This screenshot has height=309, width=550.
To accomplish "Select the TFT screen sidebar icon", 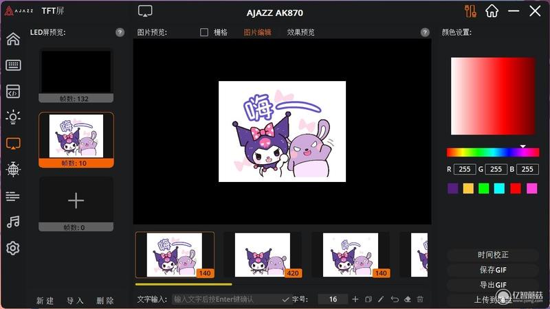I will (x=13, y=144).
